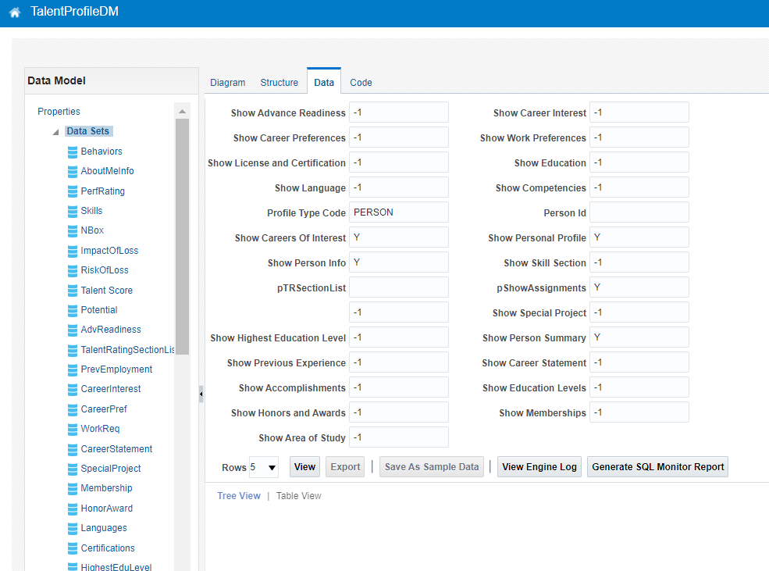Viewport: 769px width, 571px height.
Task: Select the PerfRating data set icon
Action: (x=73, y=191)
